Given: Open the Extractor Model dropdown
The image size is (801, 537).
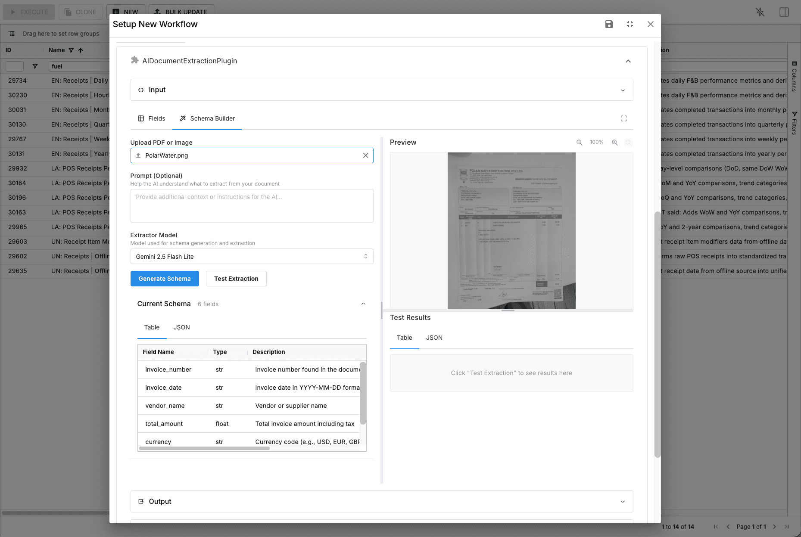Looking at the screenshot, I should coord(252,257).
